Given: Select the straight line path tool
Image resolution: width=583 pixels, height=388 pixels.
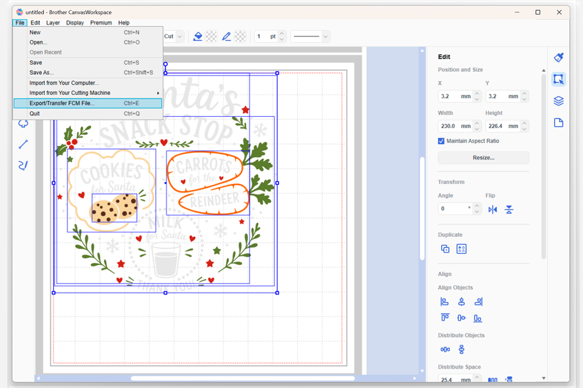Looking at the screenshot, I should tap(23, 144).
